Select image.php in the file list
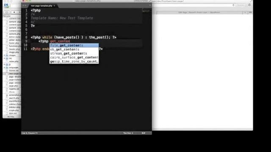This screenshot has width=271, height=152. point(14,52)
